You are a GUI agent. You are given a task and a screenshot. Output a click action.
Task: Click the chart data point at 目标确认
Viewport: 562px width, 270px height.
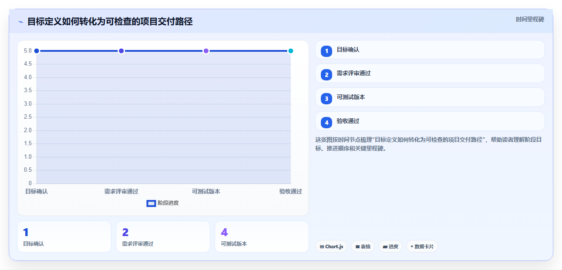tap(37, 51)
